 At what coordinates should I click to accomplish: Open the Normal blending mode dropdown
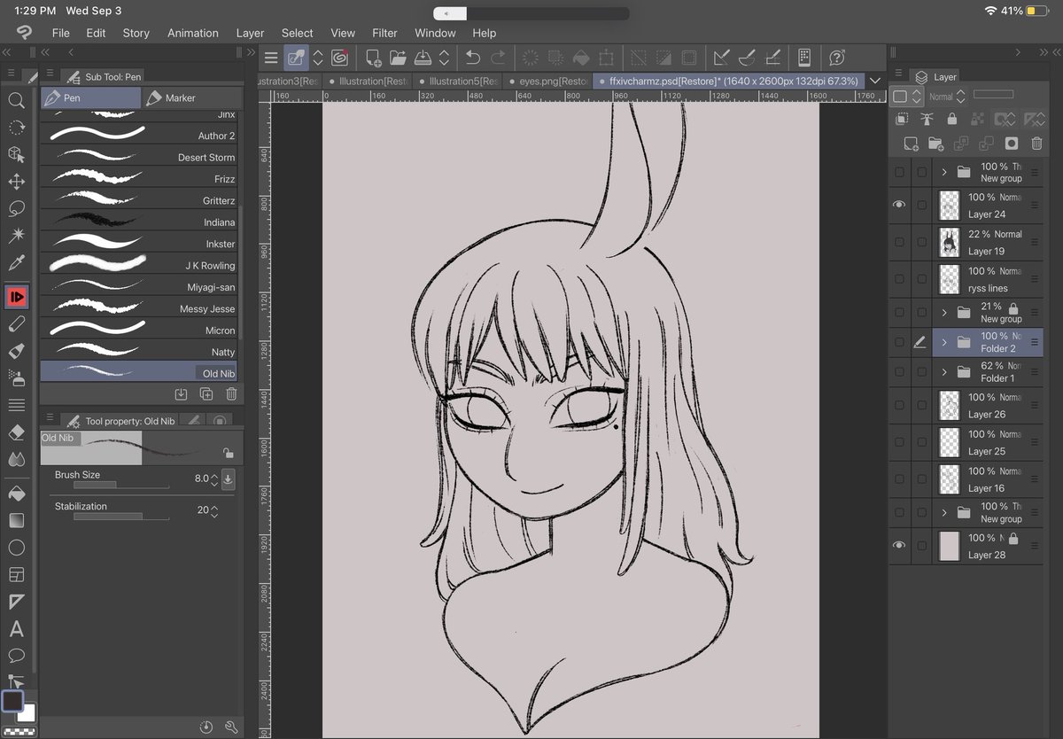coord(946,97)
